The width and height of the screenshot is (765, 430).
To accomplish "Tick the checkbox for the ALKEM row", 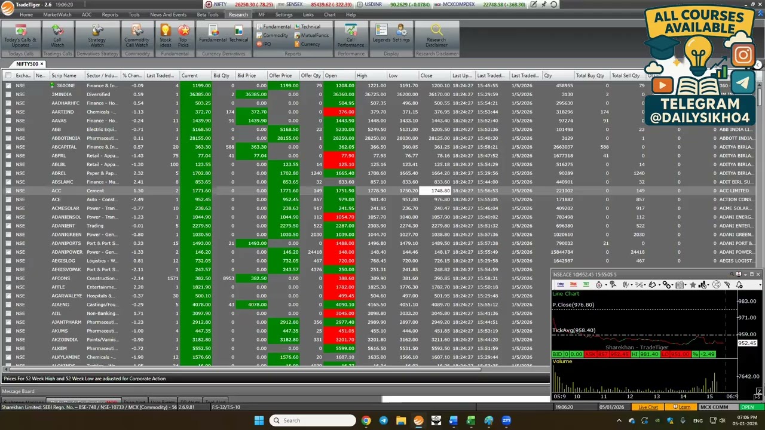I will pos(8,348).
